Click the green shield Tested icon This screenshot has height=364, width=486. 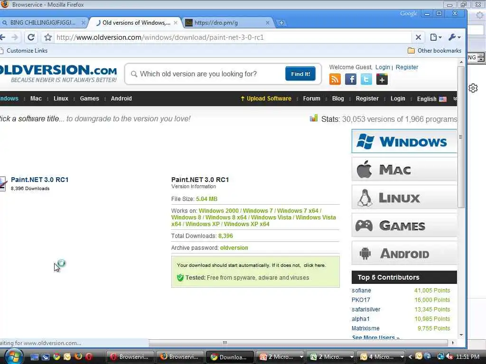[x=180, y=278]
